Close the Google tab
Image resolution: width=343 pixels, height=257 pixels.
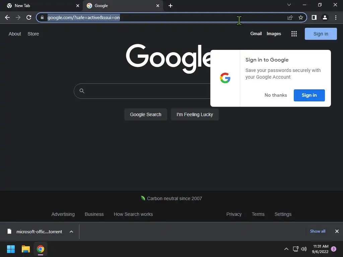point(158,6)
